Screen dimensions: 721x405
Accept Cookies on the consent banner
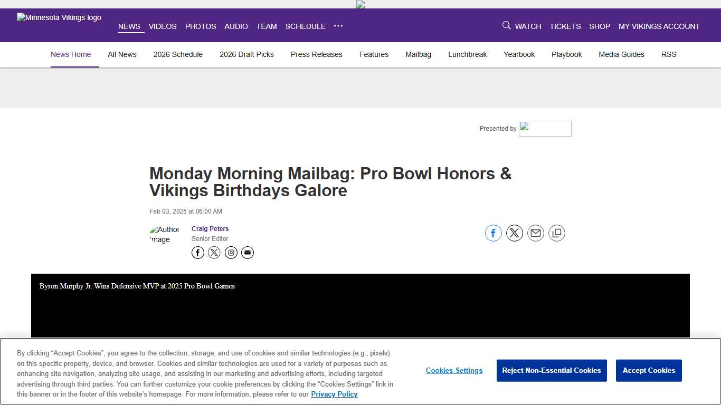[649, 370]
